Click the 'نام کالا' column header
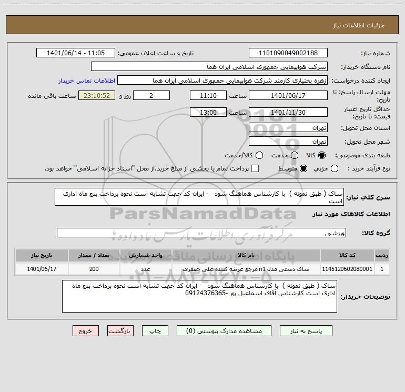Screen dimensions: 405x392 click(246, 255)
